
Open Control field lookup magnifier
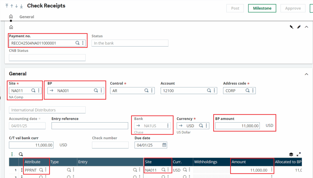(146, 91)
